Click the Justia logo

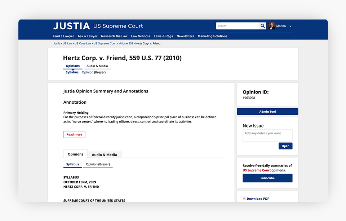click(x=71, y=26)
